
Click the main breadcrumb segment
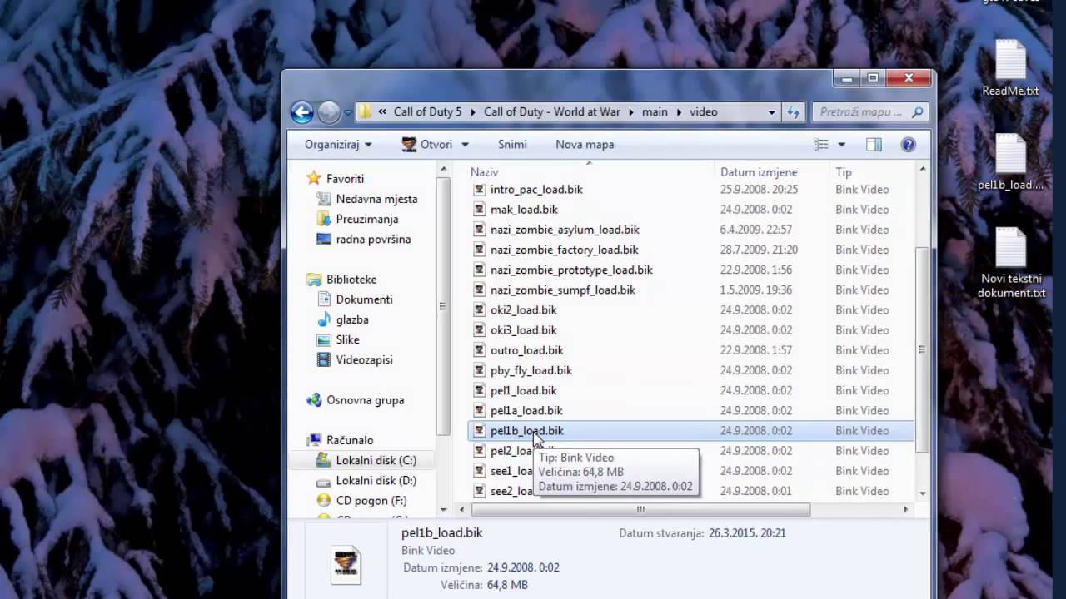pos(655,111)
